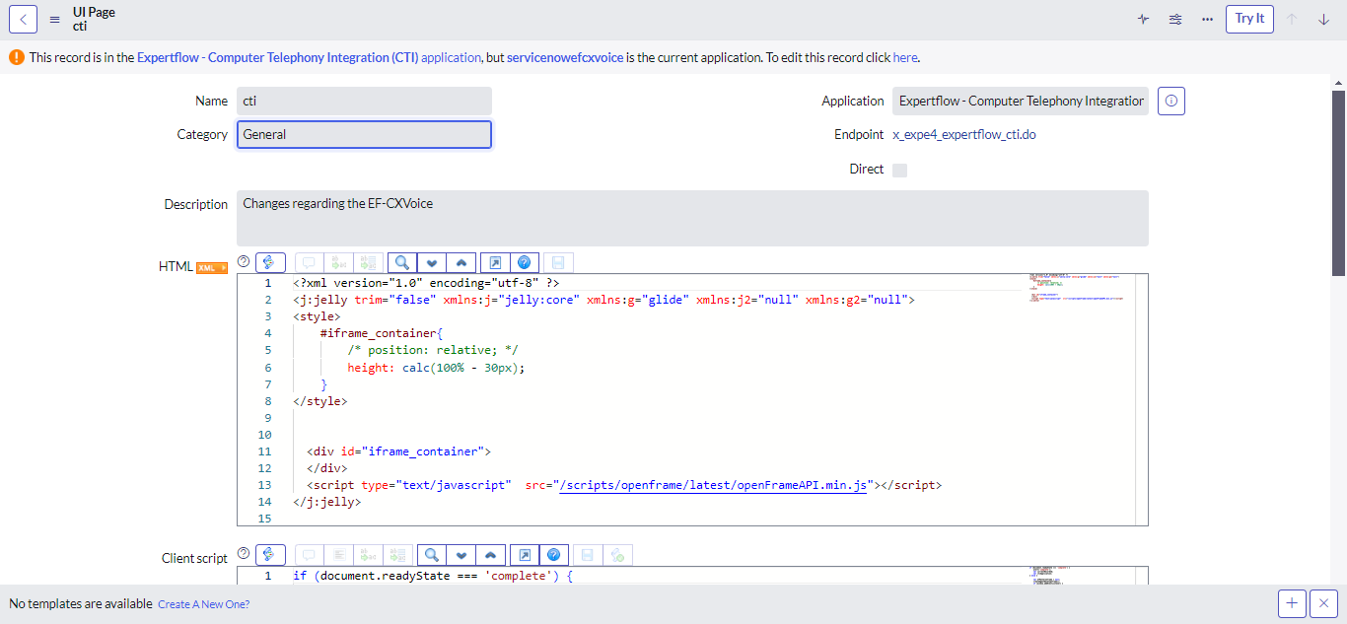Click the find-previous up chevron in Client script toolbar
The image size is (1347, 624).
point(490,555)
